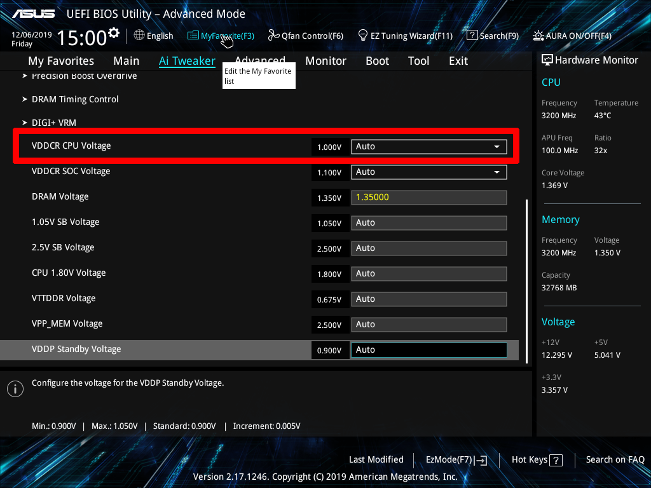Image resolution: width=651 pixels, height=488 pixels.
Task: Open MyFavorite(F3) list icon
Action: pos(193,36)
